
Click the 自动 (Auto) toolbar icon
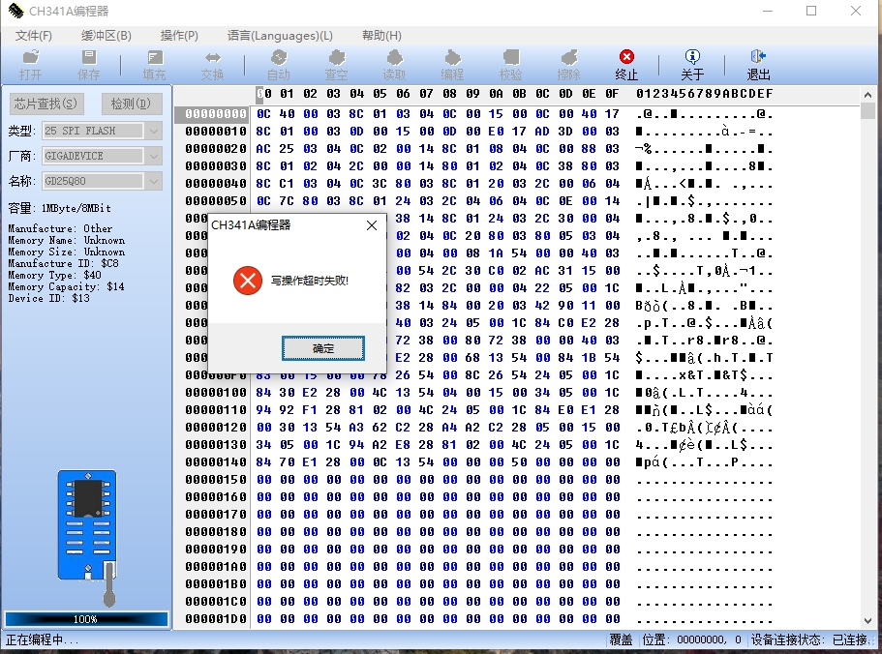(x=279, y=65)
